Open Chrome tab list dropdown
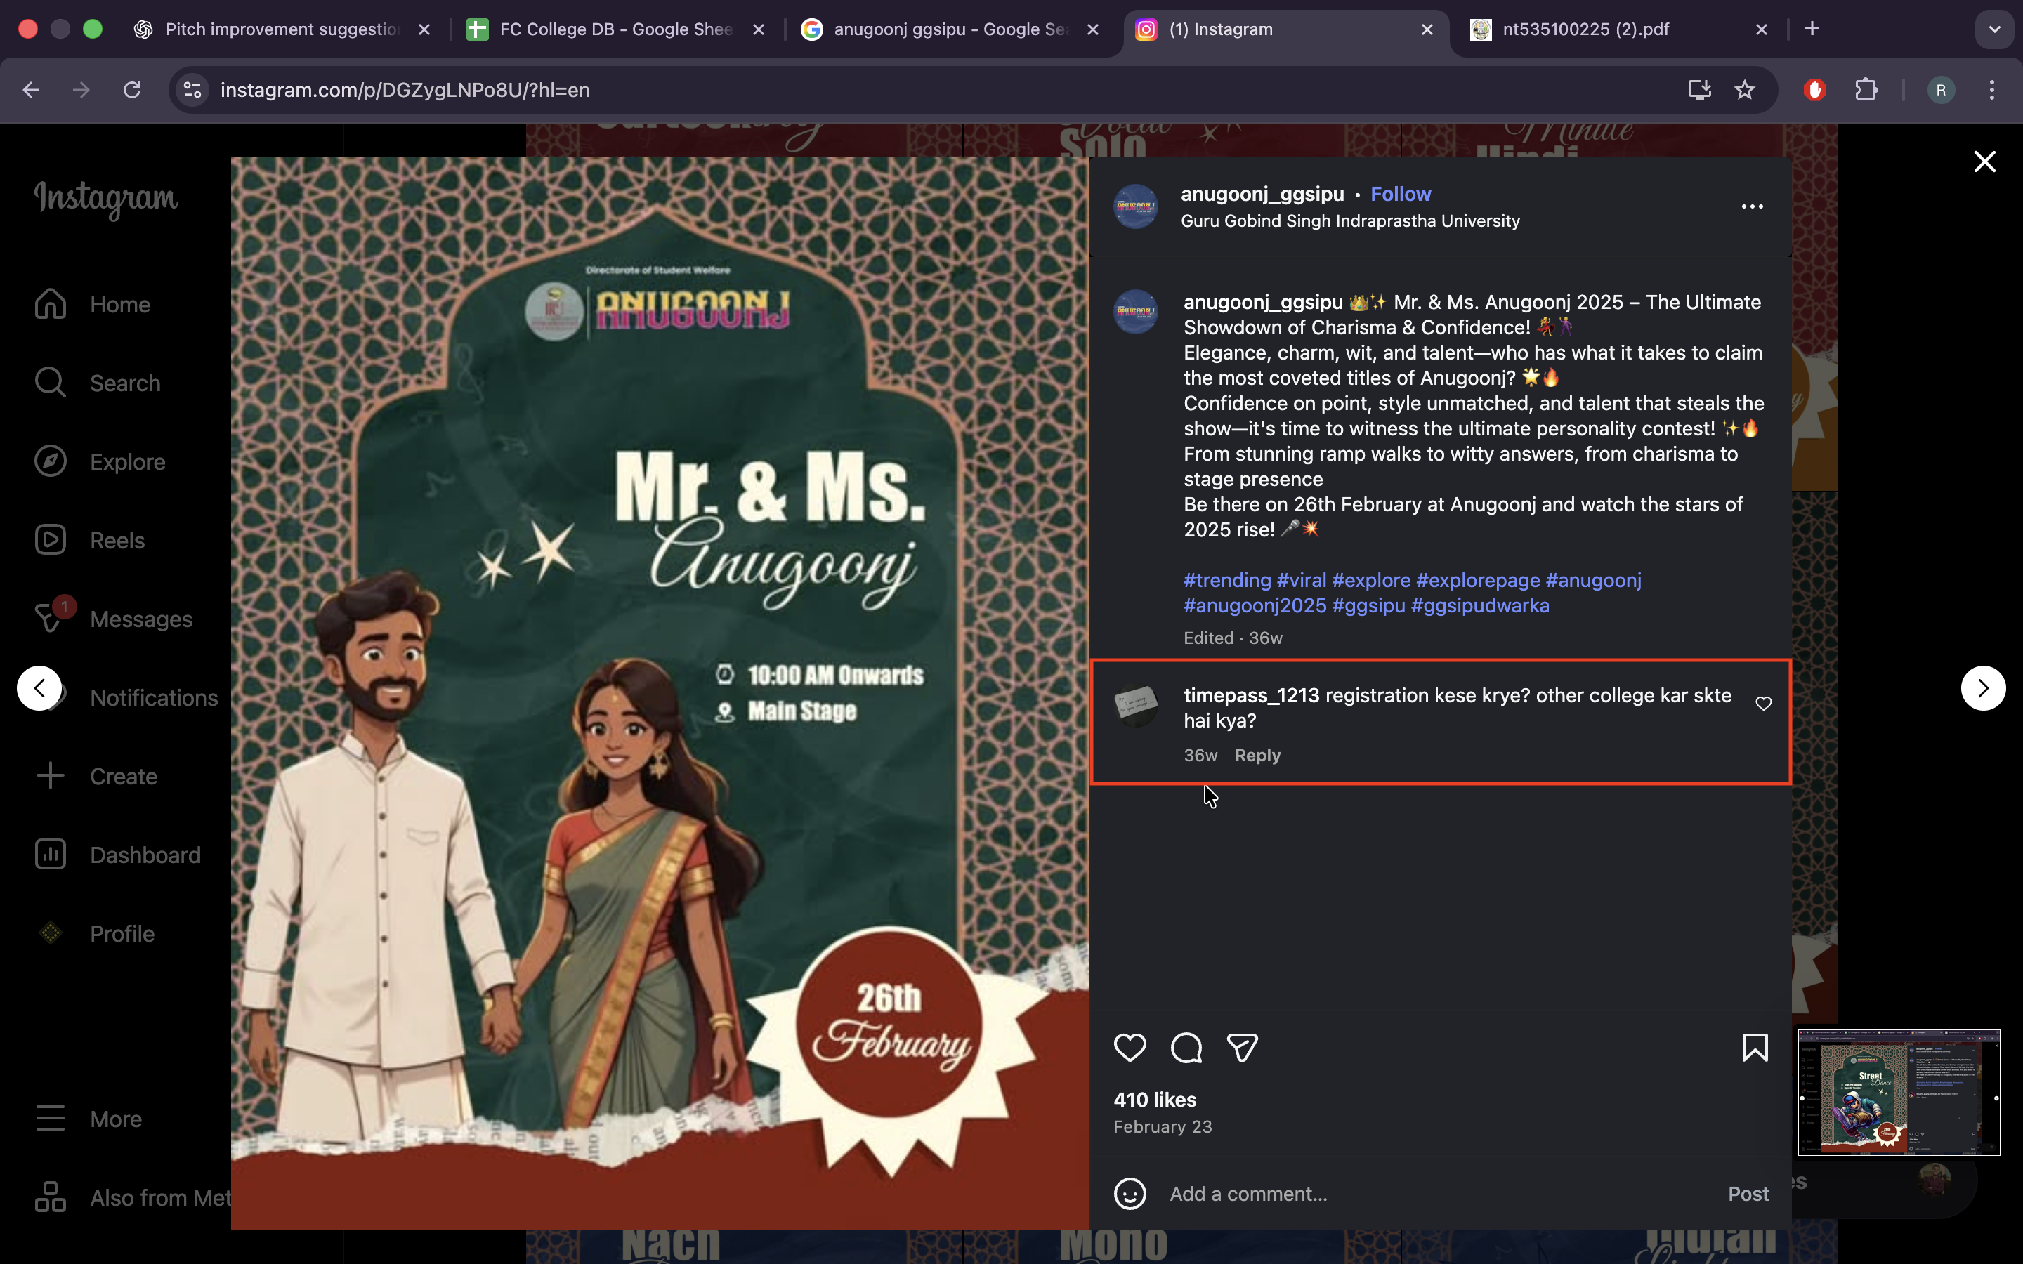 tap(1993, 29)
